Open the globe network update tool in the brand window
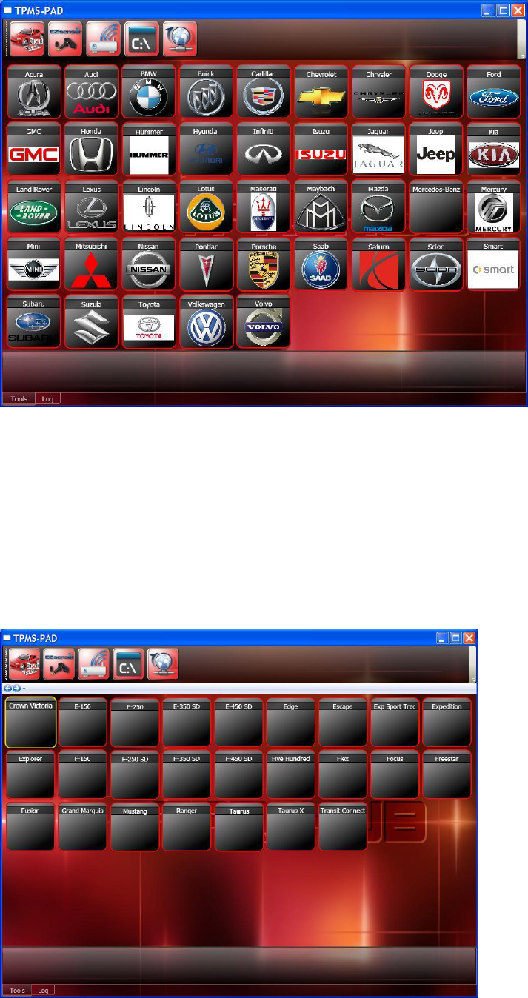This screenshot has height=998, width=528. pos(180,39)
